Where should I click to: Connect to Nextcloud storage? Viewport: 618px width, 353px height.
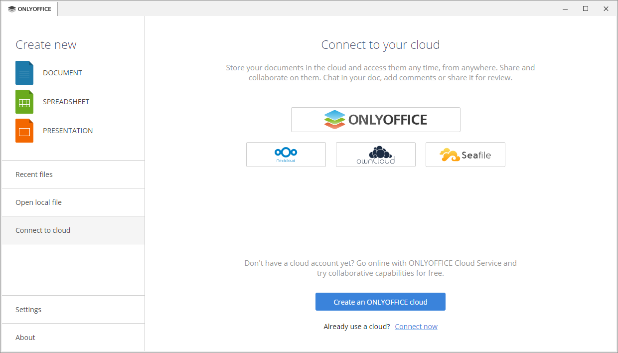(x=286, y=155)
